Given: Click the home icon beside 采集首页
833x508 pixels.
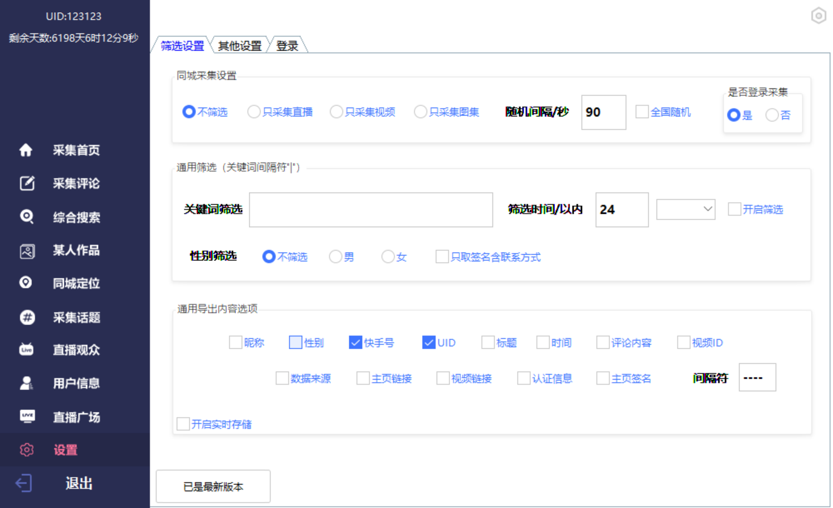Looking at the screenshot, I should click(x=26, y=150).
